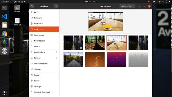Select the shuffleboard wallpaper thumbnail
The image size is (172, 97).
tap(116, 43)
